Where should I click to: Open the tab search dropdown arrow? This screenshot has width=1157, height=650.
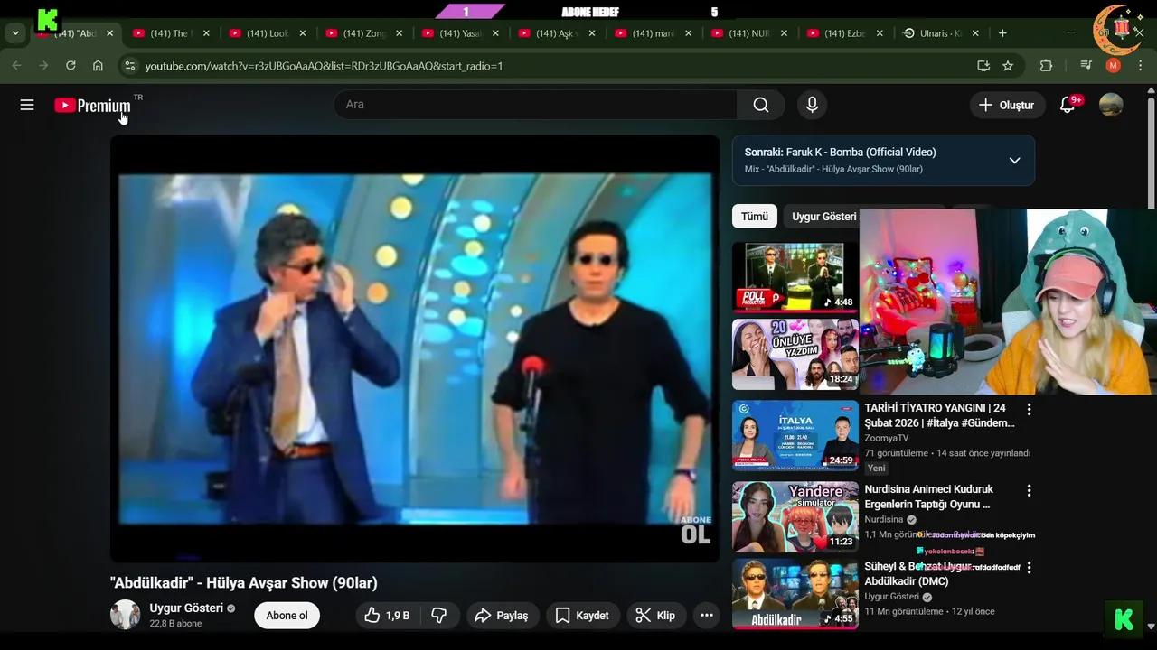[15, 33]
